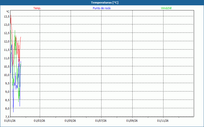Select the 01/11/26 date on x-axis
This screenshot has height=127, width=204.
coord(163,121)
